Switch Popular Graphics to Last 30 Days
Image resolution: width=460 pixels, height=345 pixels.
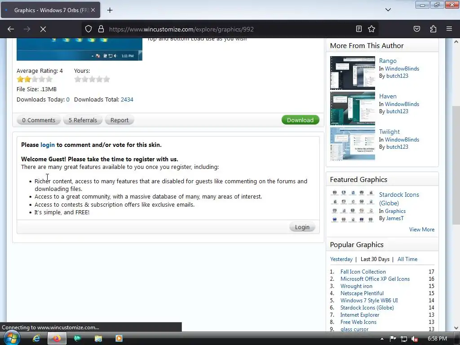pyautogui.click(x=375, y=259)
